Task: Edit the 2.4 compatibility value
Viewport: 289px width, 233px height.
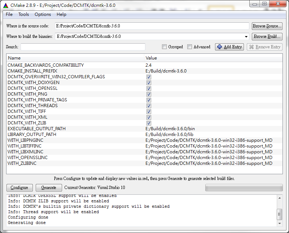Action: point(148,65)
